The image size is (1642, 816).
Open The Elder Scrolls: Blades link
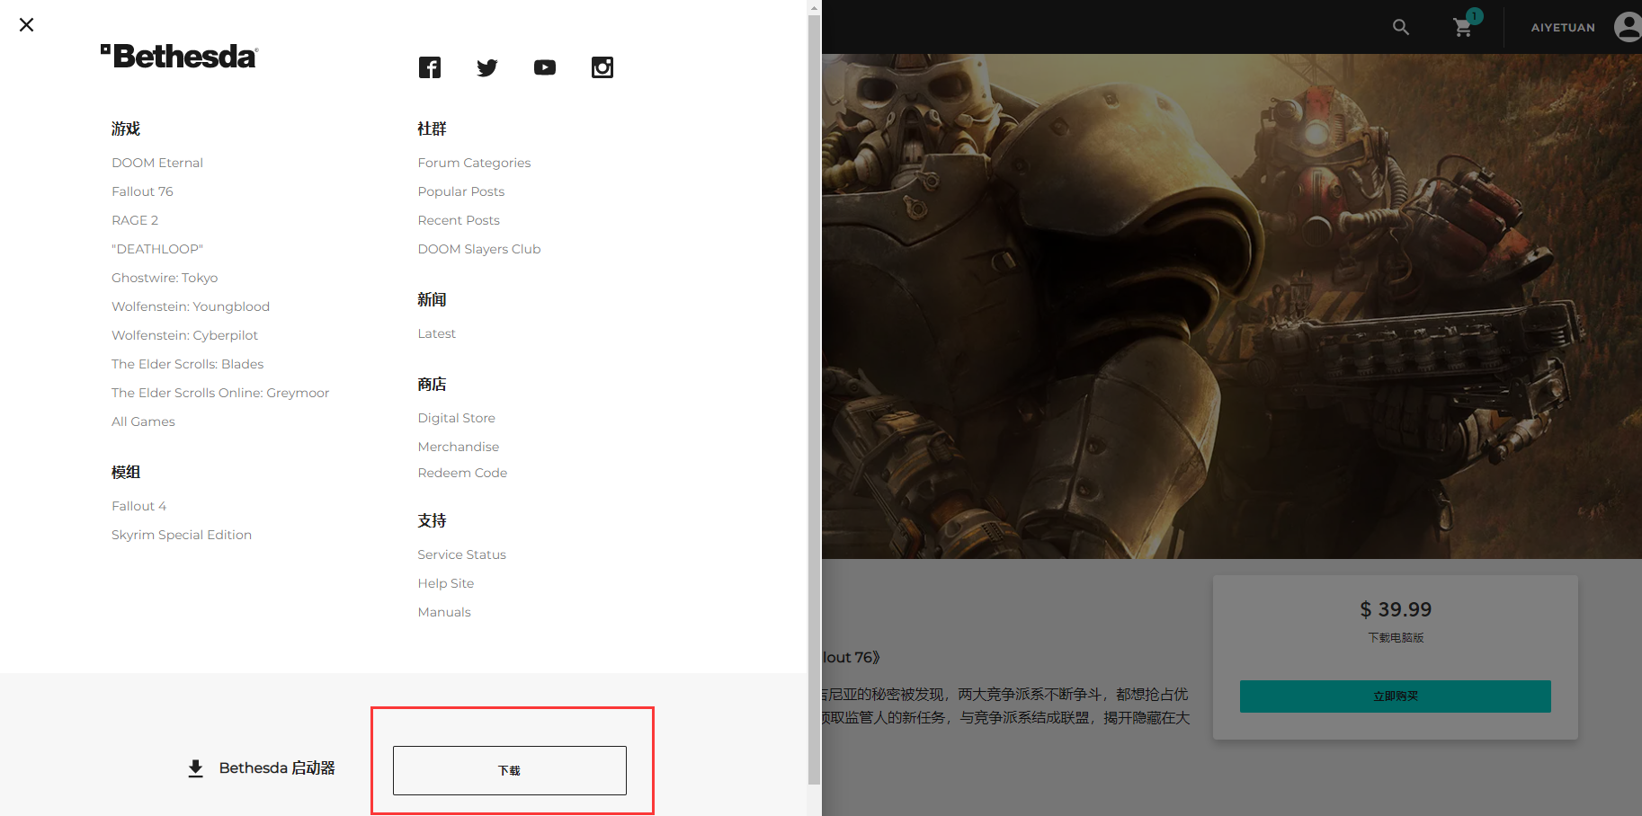click(188, 364)
